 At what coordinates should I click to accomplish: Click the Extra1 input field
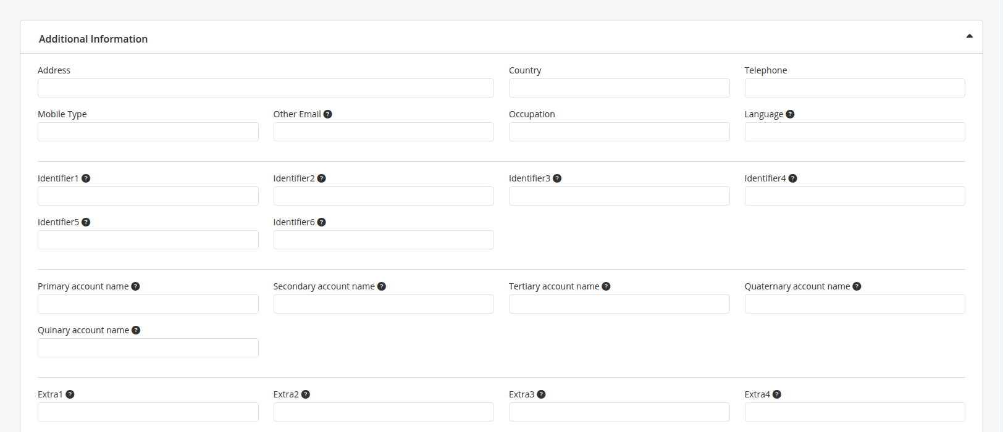tap(148, 412)
